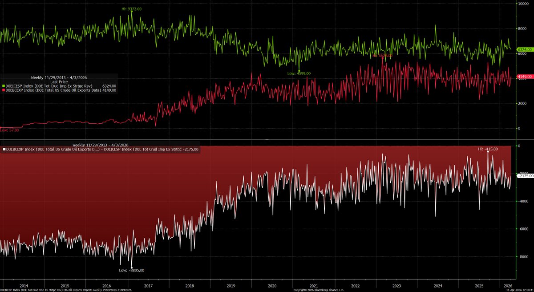The width and height of the screenshot is (534, 292).
Task: Click the Low: 4599.00 marker label
Action: click(299, 73)
